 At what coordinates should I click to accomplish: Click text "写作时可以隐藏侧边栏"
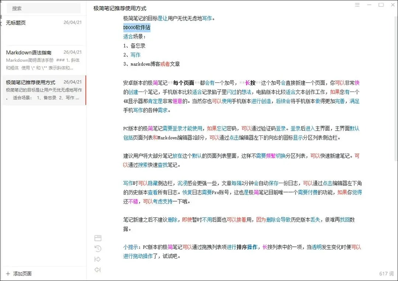tap(148, 183)
